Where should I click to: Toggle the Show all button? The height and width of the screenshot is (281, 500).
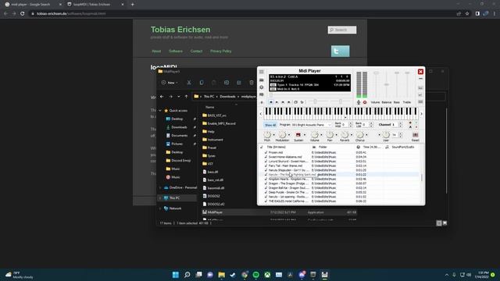coord(270,125)
